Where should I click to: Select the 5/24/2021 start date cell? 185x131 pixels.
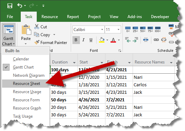click(x=91, y=115)
